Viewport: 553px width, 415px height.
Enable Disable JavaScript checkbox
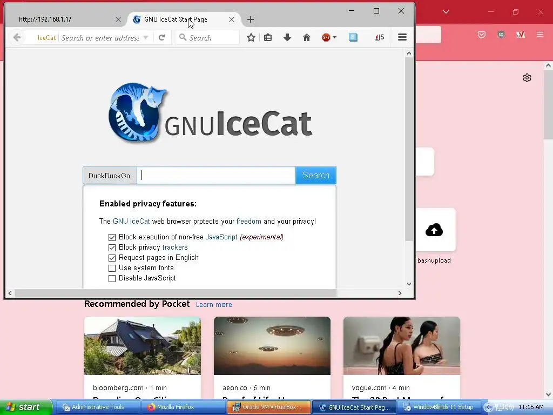pos(112,278)
